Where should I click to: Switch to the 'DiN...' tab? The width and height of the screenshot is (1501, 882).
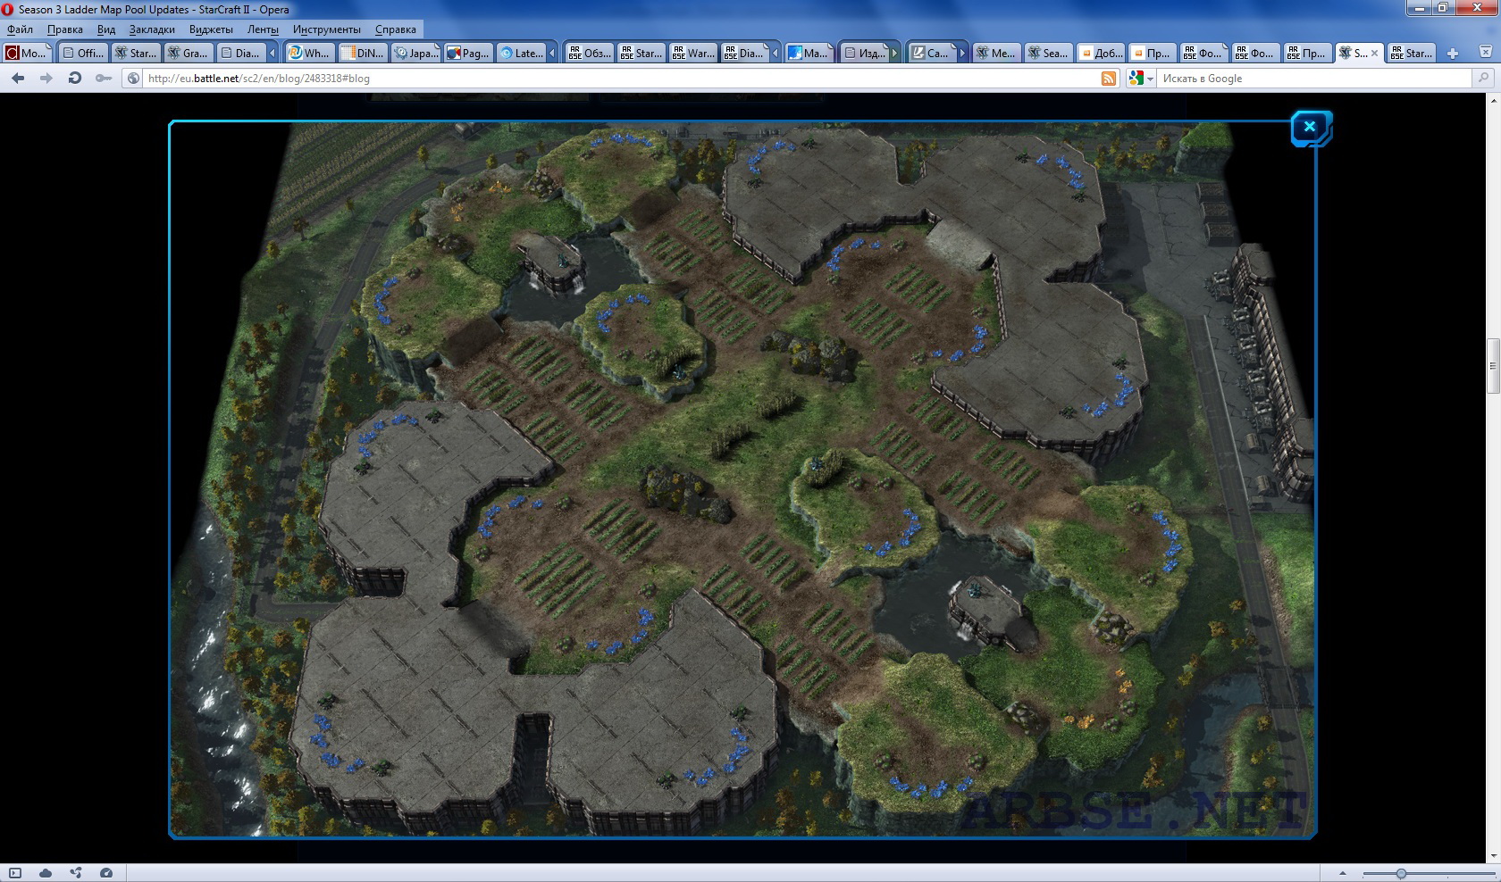coord(363,54)
